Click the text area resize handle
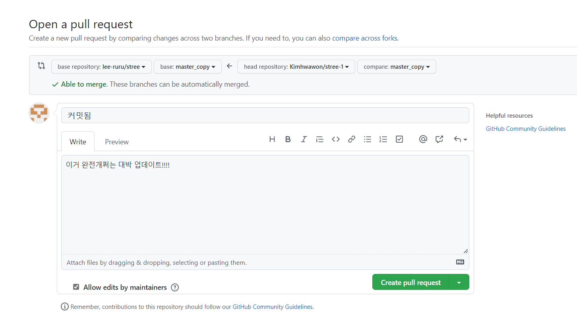 point(466,251)
